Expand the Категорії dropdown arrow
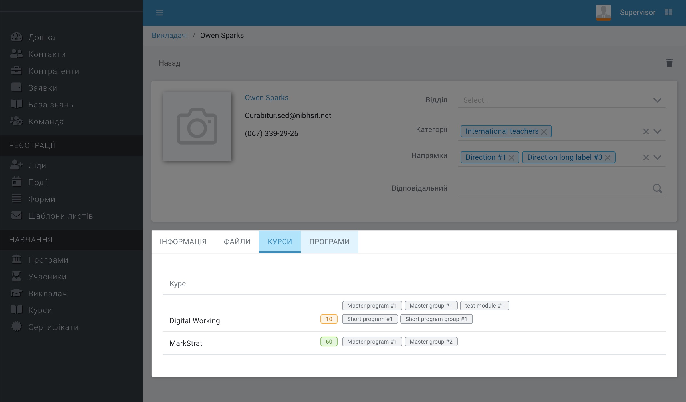Viewport: 686px width, 402px height. click(657, 131)
